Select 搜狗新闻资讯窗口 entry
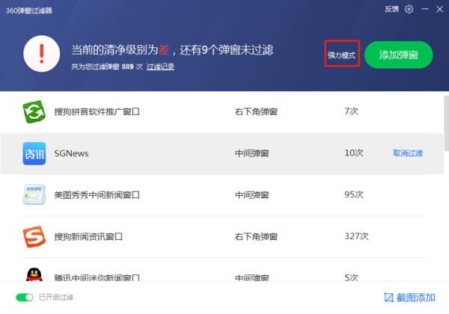This screenshot has width=449, height=314. [x=88, y=237]
